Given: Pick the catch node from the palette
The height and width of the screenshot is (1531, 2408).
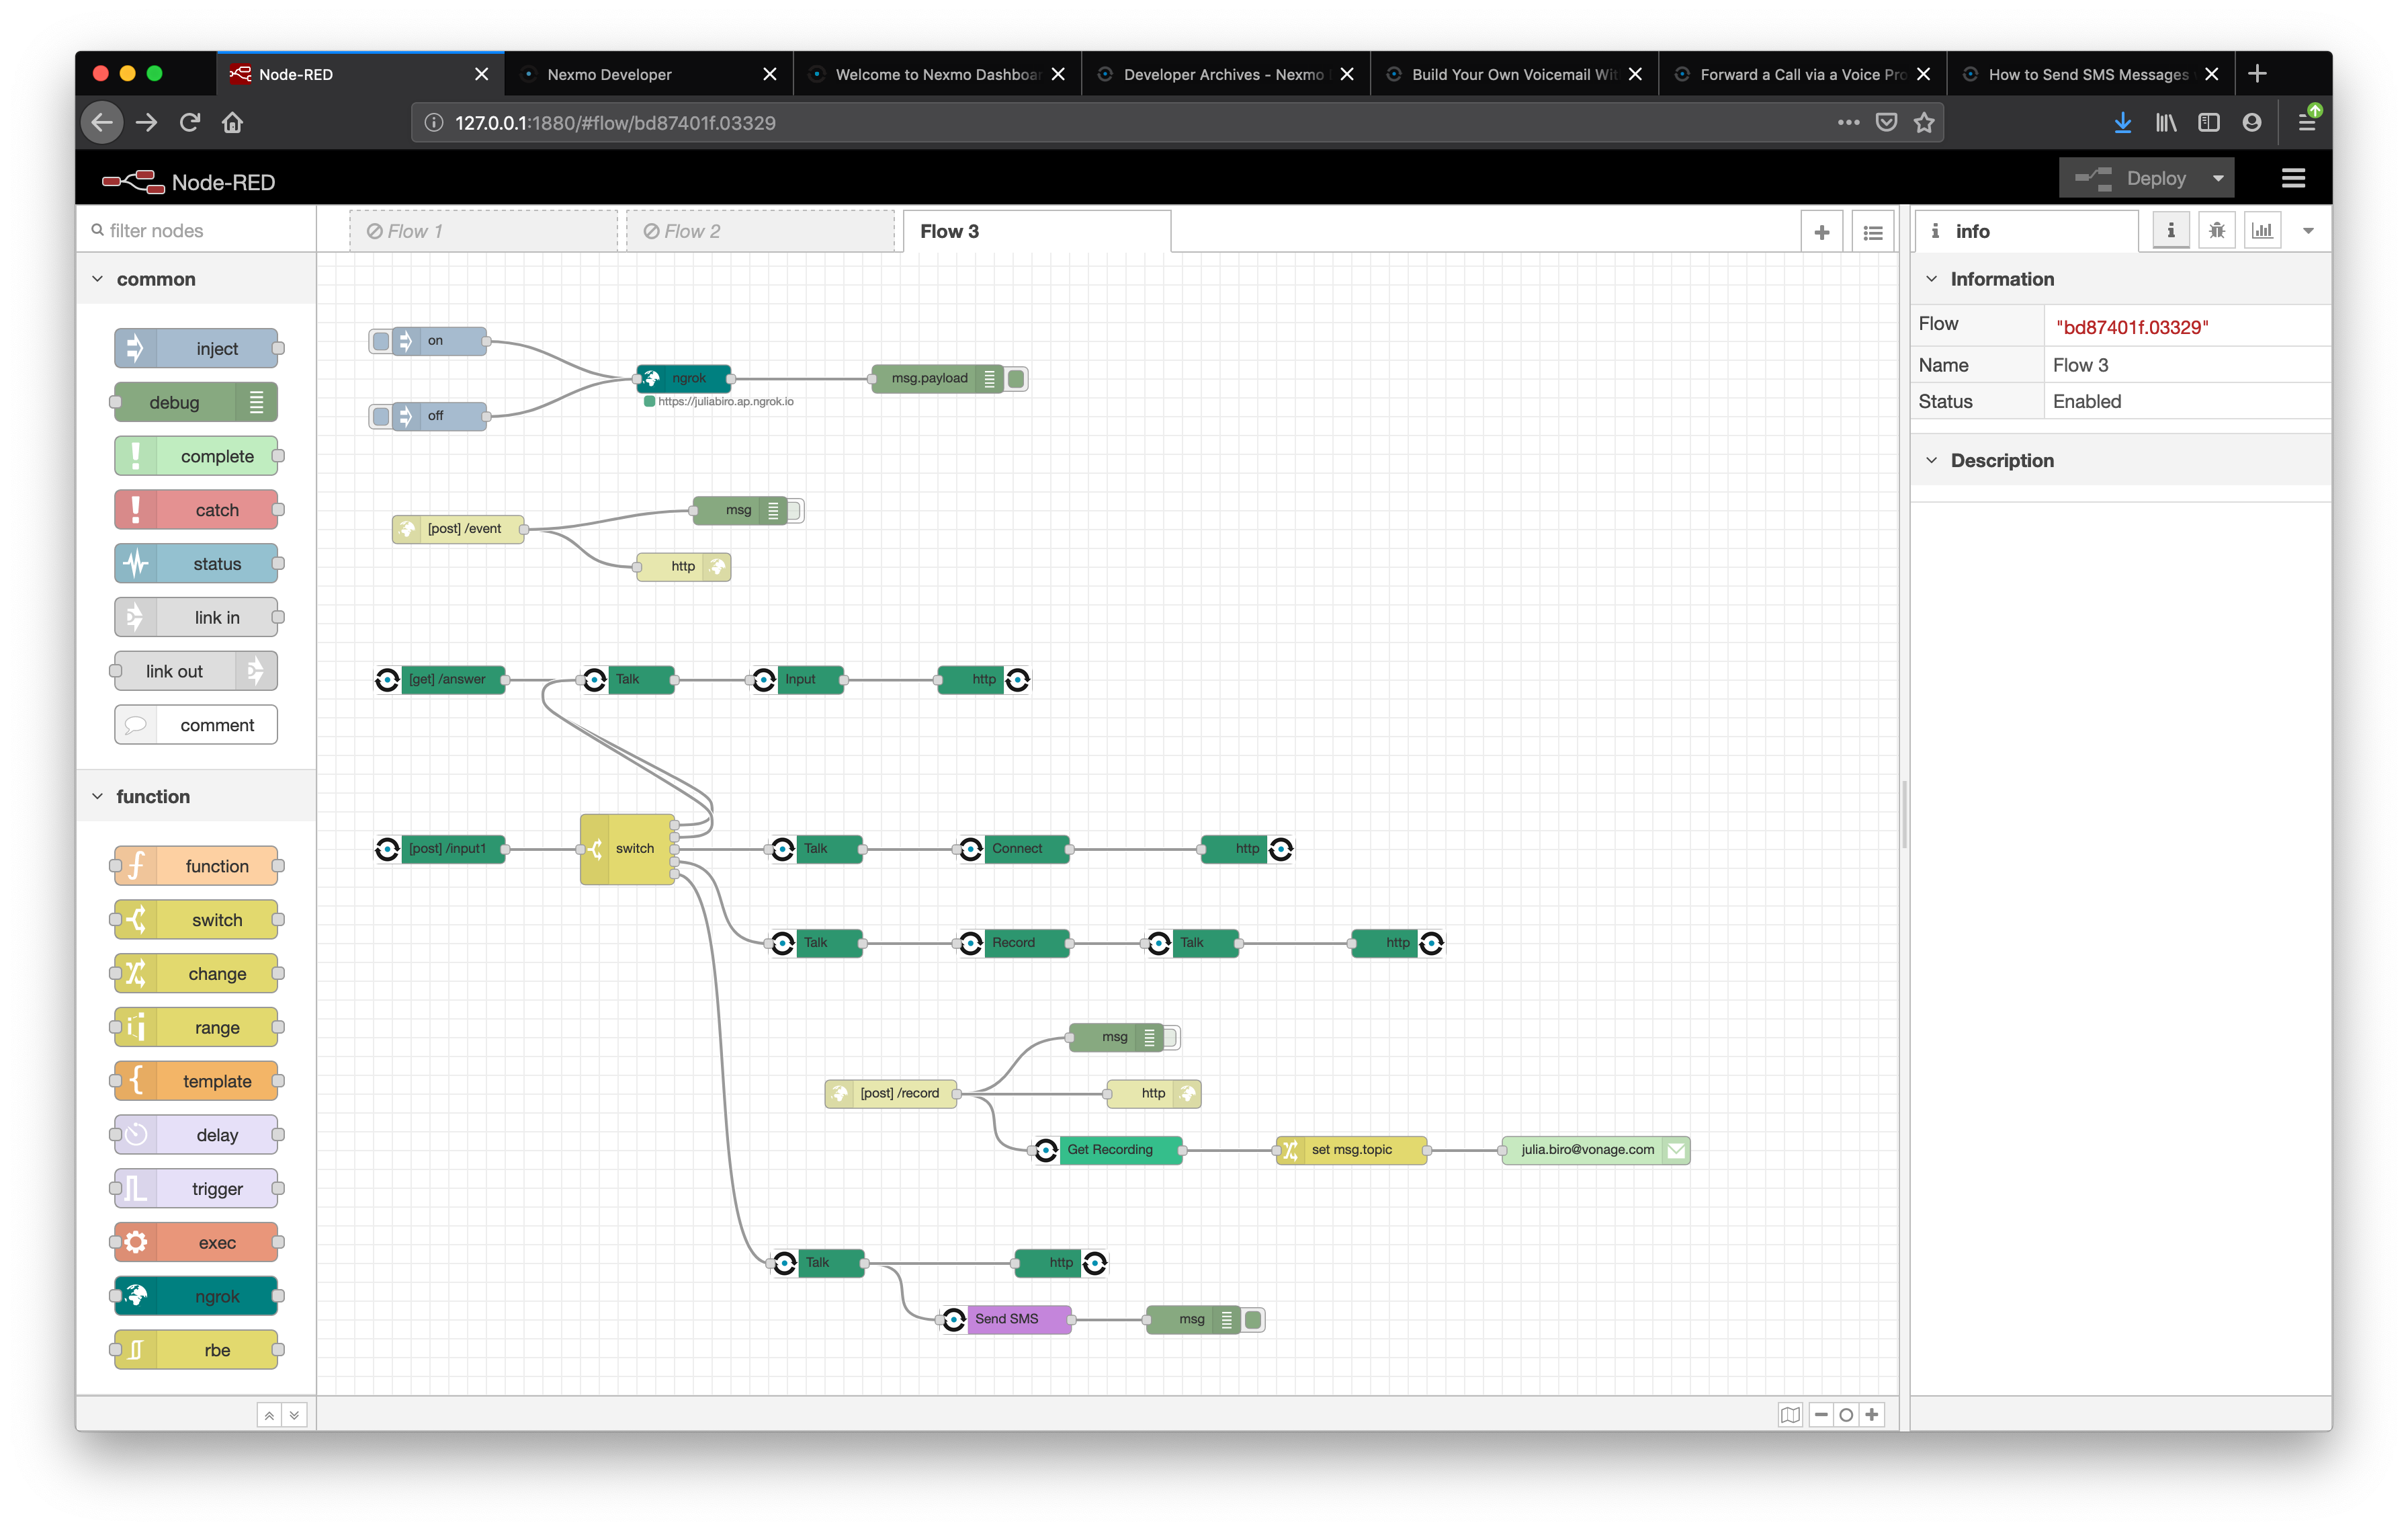Looking at the screenshot, I should pos(196,510).
